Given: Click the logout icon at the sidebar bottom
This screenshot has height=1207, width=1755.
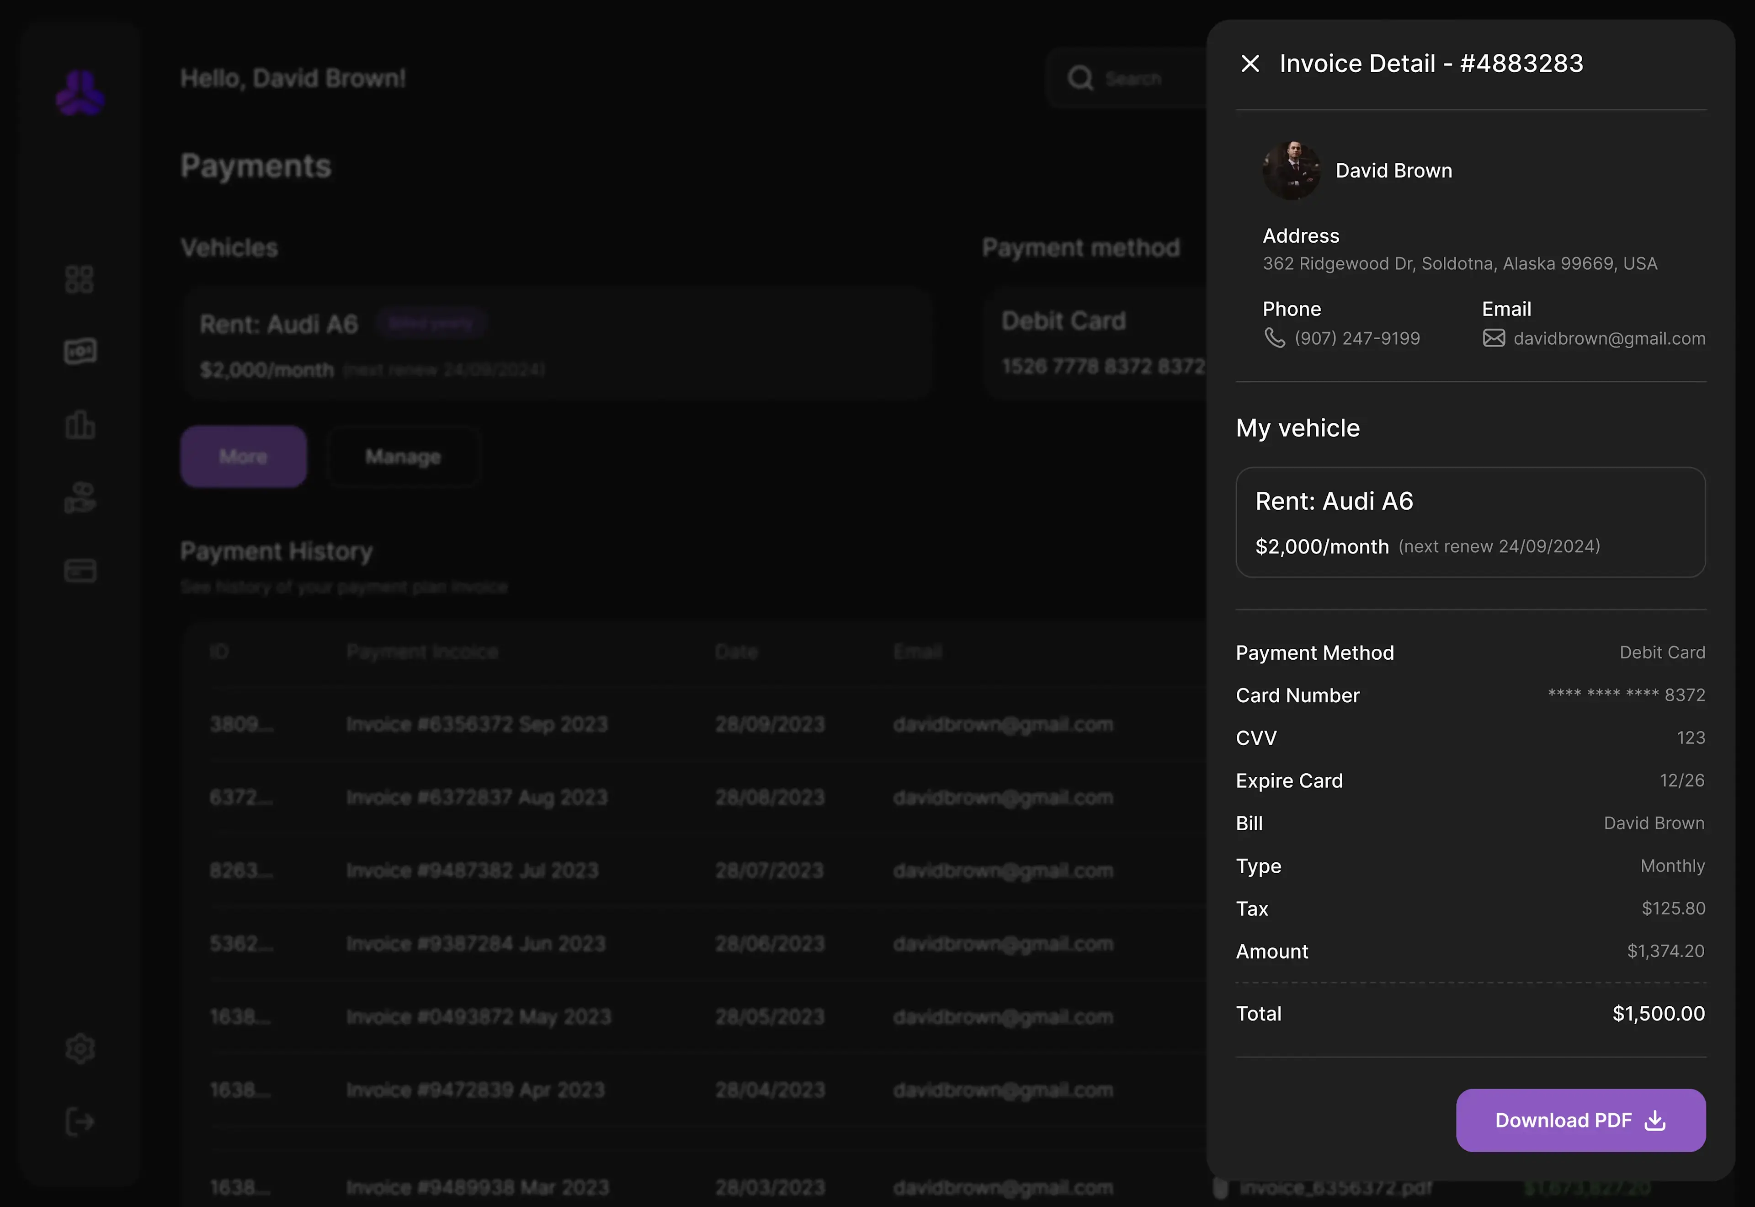Looking at the screenshot, I should pyautogui.click(x=80, y=1122).
